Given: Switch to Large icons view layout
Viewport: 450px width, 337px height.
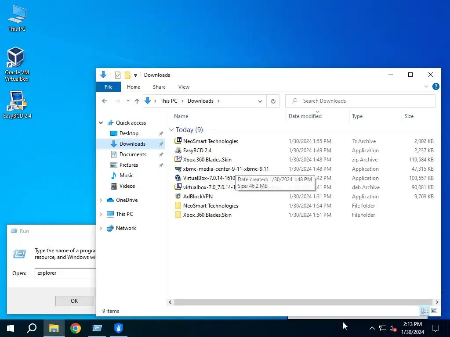Looking at the screenshot, I should [x=434, y=311].
